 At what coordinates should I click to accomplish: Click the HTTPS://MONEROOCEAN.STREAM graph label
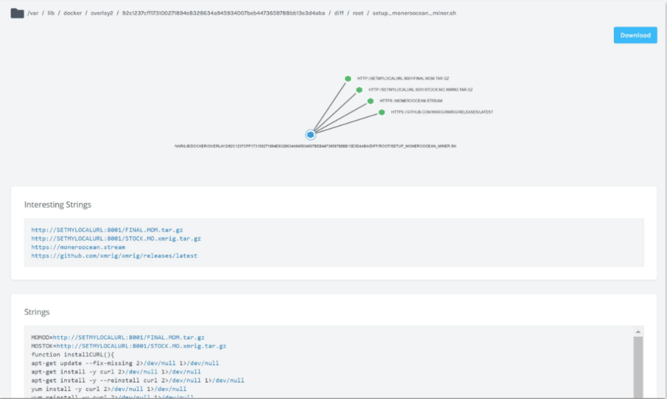411,101
